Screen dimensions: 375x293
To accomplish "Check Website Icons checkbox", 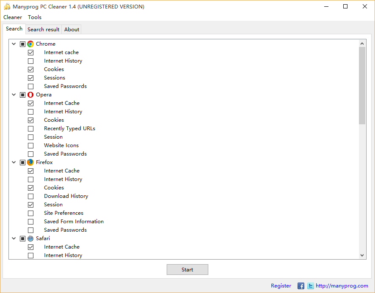I will point(30,145).
